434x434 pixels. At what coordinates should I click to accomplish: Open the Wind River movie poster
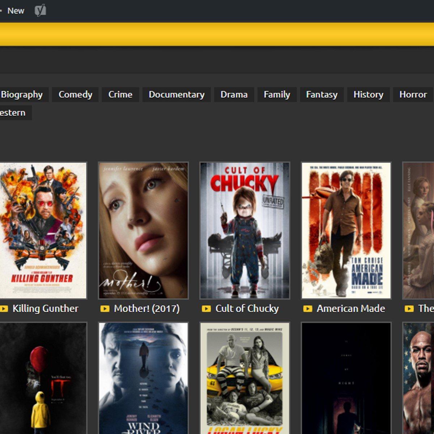pos(143,378)
